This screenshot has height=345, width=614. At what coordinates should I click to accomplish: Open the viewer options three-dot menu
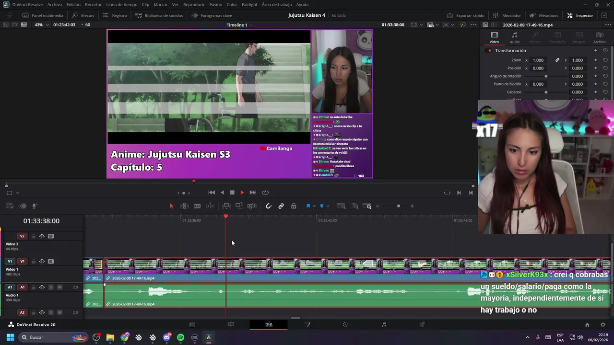pos(474,25)
